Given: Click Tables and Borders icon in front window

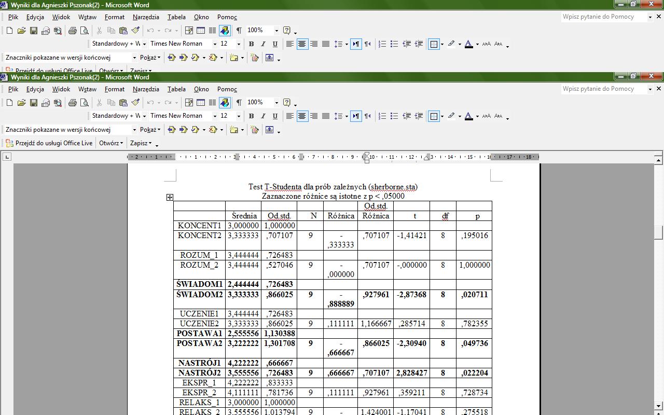Looking at the screenshot, I should tap(189, 103).
